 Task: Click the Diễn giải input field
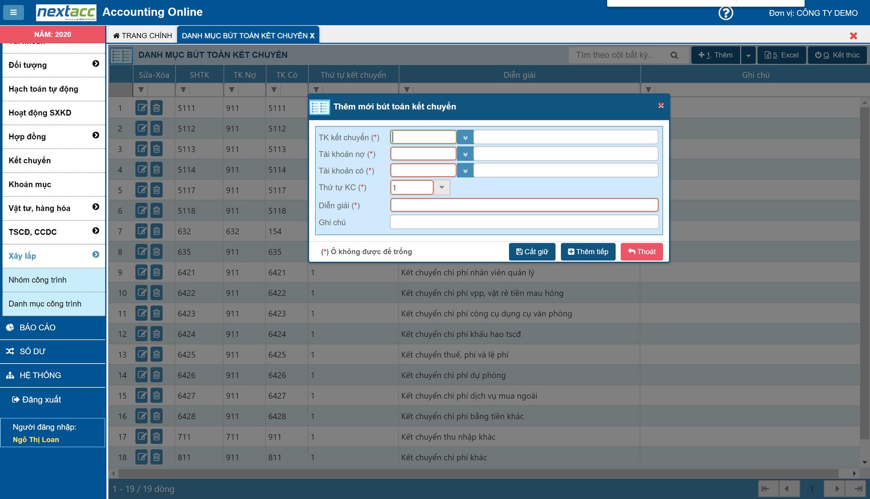coord(524,205)
